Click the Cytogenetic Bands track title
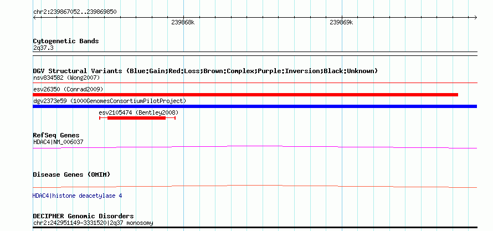The width and height of the screenshot is (493, 231). (66, 41)
